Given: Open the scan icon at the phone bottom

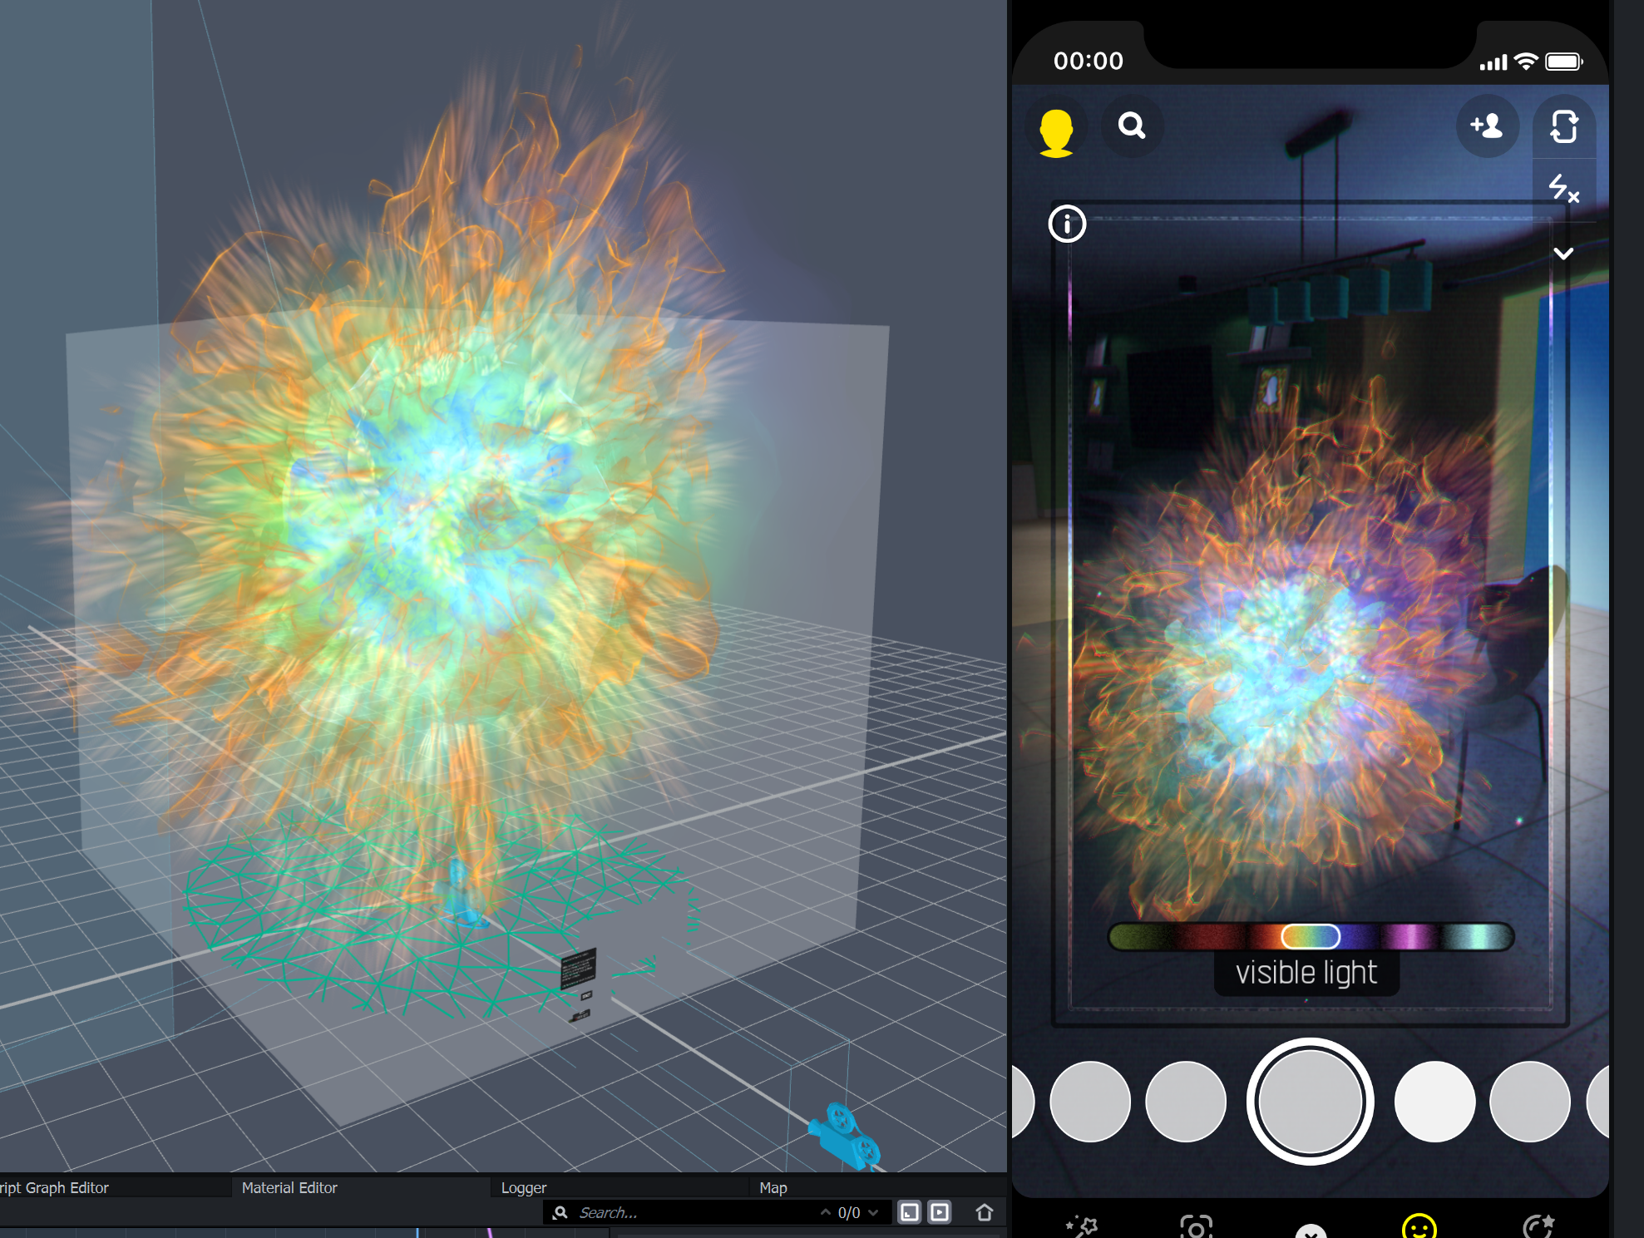Looking at the screenshot, I should click(1196, 1227).
